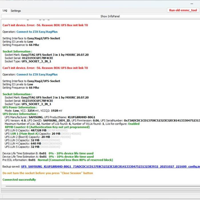Select the Pre EOL information line
The height and width of the screenshot is (200, 200).
point(58,160)
